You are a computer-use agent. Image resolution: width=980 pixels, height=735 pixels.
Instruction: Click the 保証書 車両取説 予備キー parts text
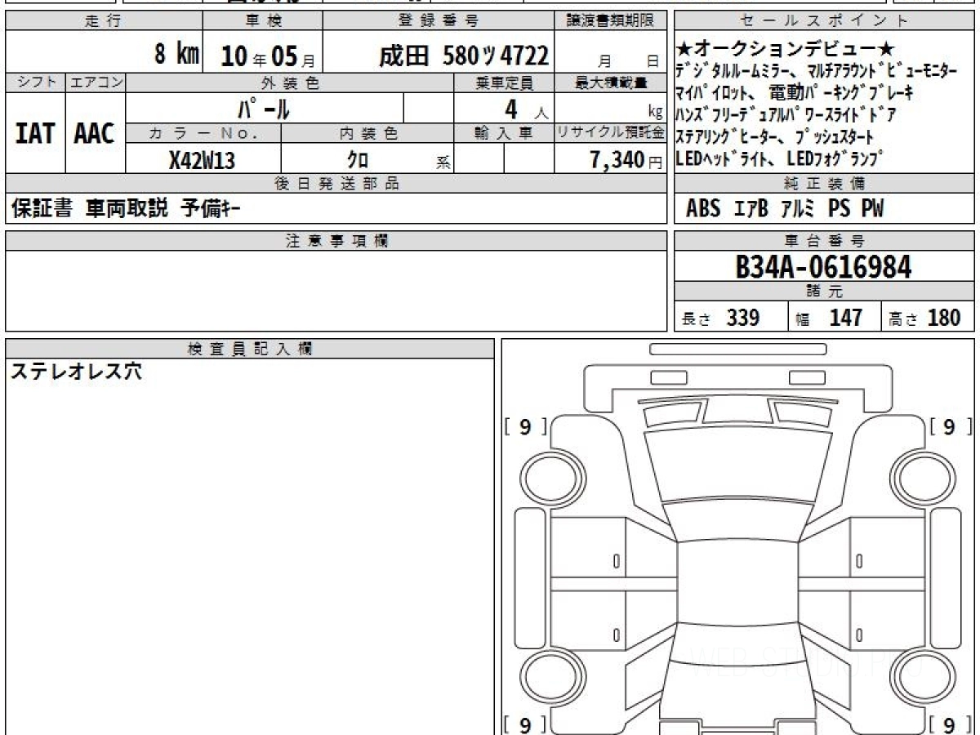(126, 210)
